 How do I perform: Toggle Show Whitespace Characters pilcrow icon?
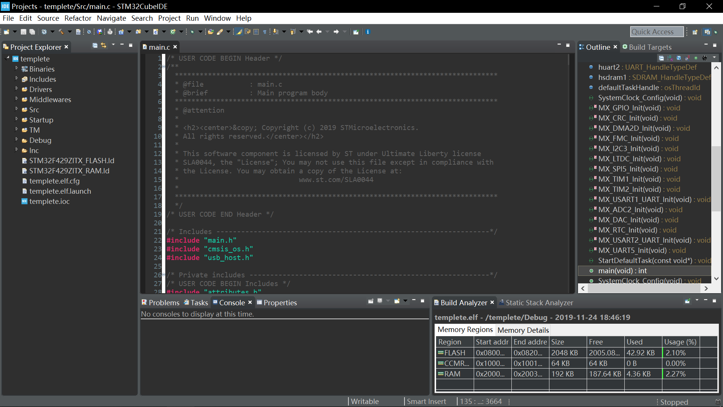[265, 32]
